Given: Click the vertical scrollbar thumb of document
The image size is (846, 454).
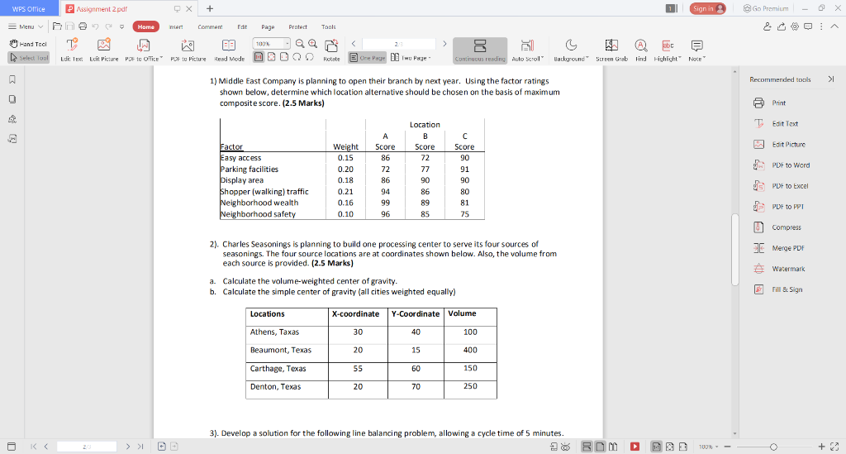Looking at the screenshot, I should (x=734, y=250).
